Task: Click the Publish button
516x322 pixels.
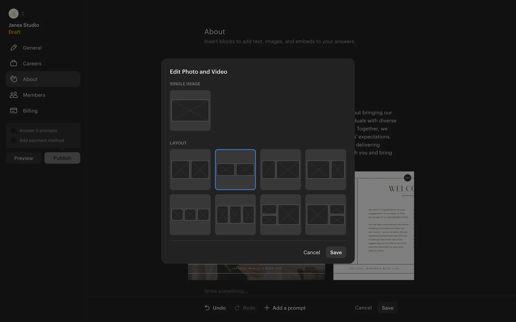Action: point(62,158)
